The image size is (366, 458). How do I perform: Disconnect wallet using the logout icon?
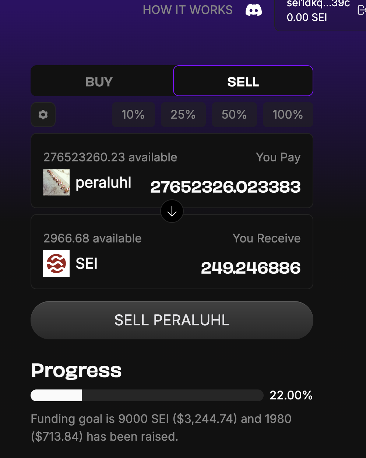tap(362, 10)
